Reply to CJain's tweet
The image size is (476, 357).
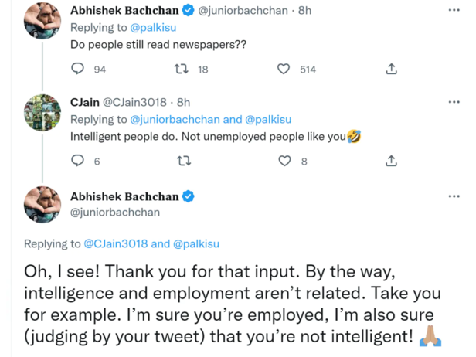click(x=77, y=161)
